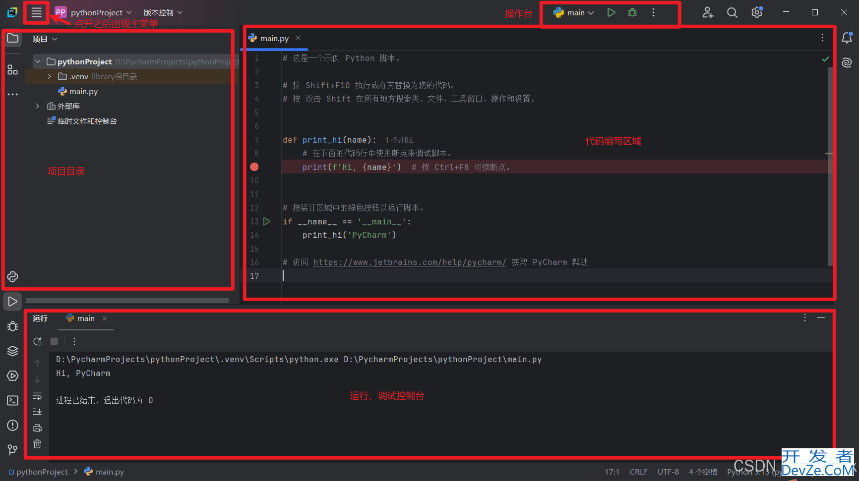859x481 pixels.
Task: Jump to previous stack frame up arrow
Action: 37,364
